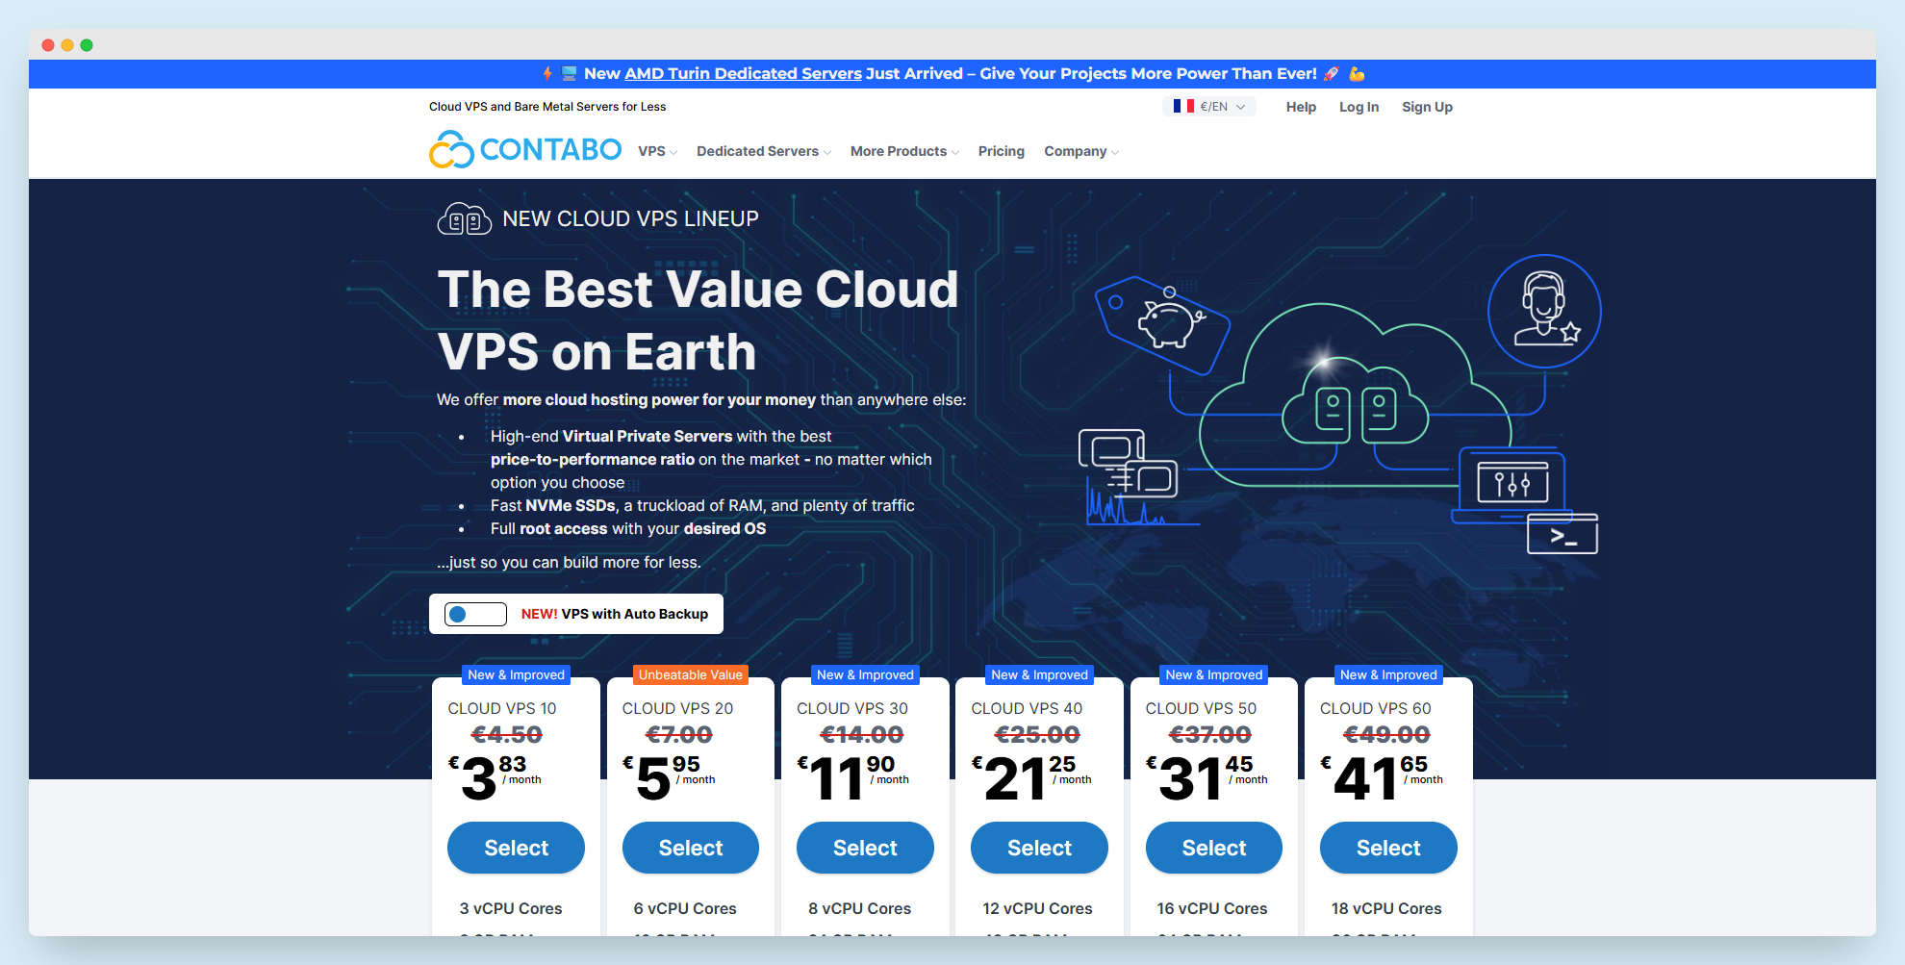Click the €41.65 / month price

click(x=1382, y=777)
